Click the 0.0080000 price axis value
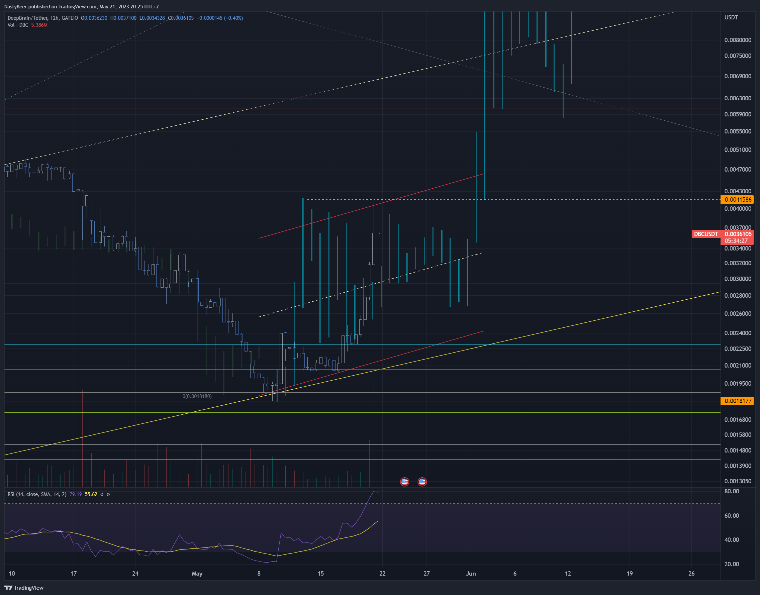This screenshot has width=760, height=595. point(738,40)
